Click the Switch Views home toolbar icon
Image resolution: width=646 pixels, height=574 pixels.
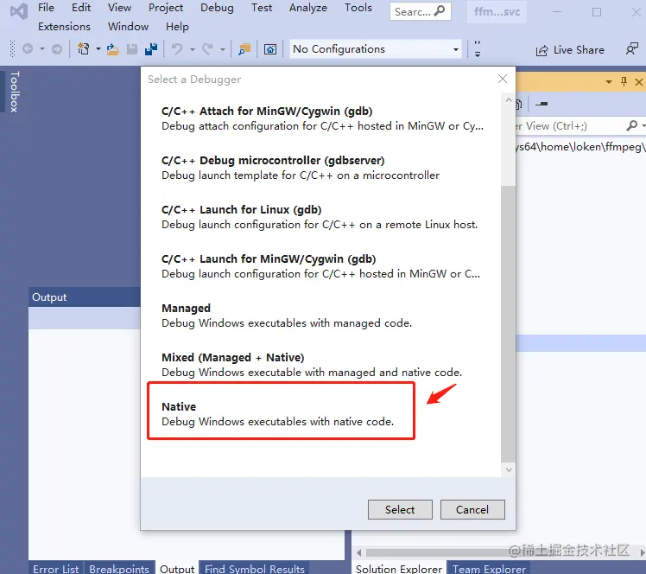270,49
